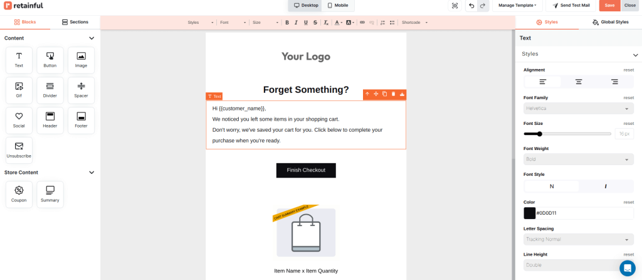Click the preview icon in top bar

click(x=455, y=6)
